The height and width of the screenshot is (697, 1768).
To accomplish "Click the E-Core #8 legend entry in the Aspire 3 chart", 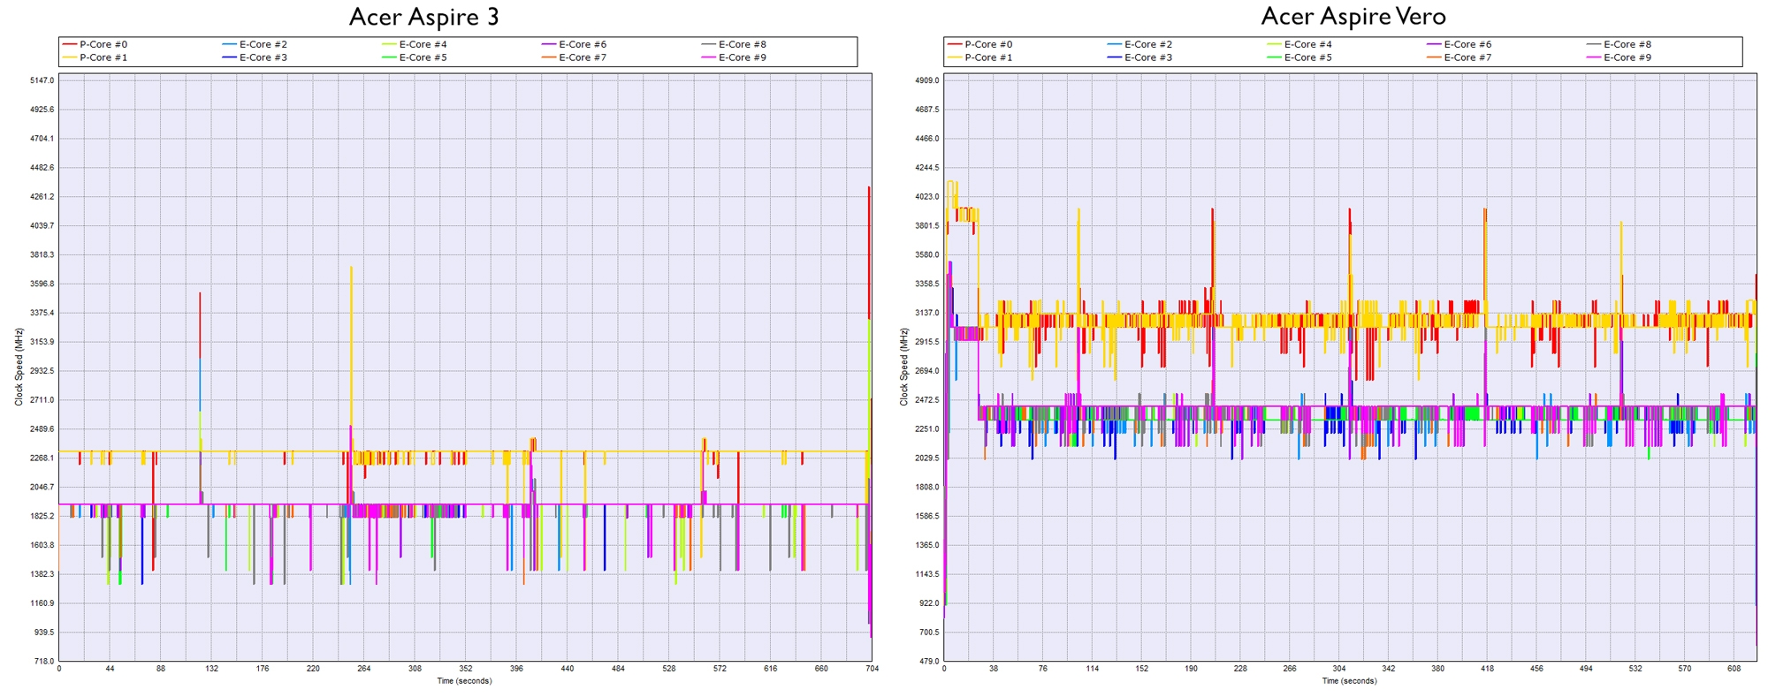I will click(734, 44).
